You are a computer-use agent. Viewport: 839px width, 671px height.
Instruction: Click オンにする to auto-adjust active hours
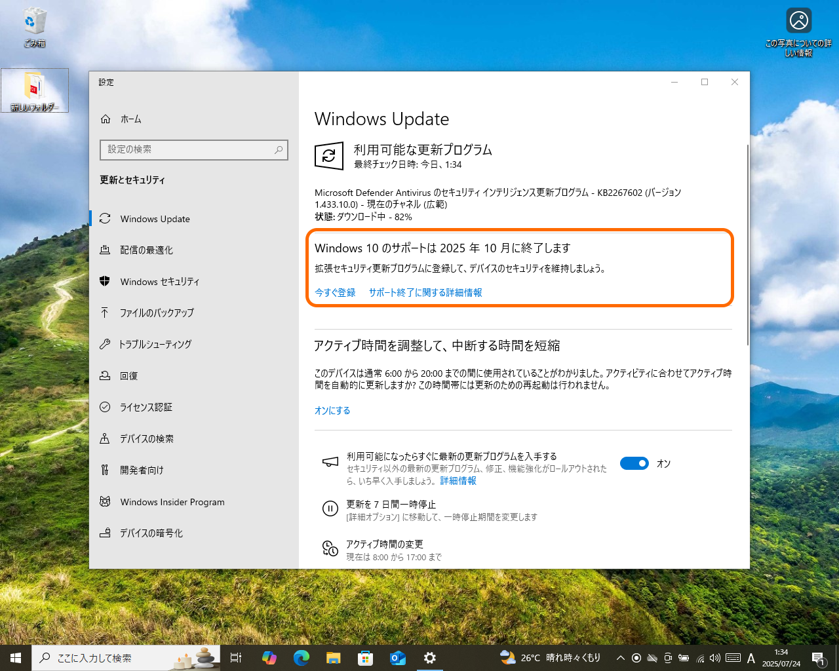coord(332,410)
